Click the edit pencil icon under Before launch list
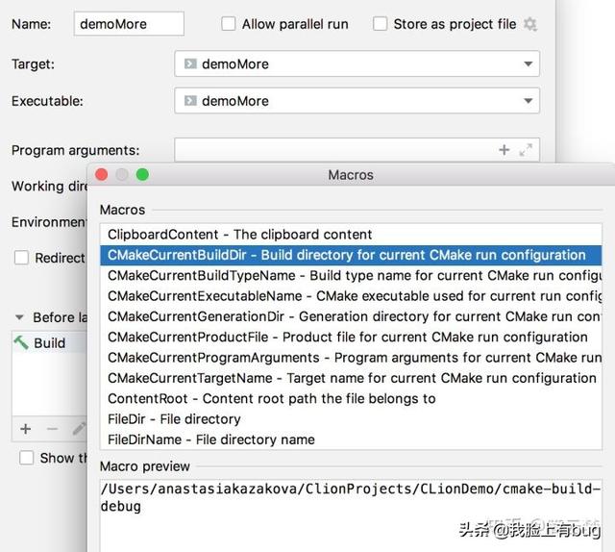The width and height of the screenshot is (615, 552). pos(79,428)
